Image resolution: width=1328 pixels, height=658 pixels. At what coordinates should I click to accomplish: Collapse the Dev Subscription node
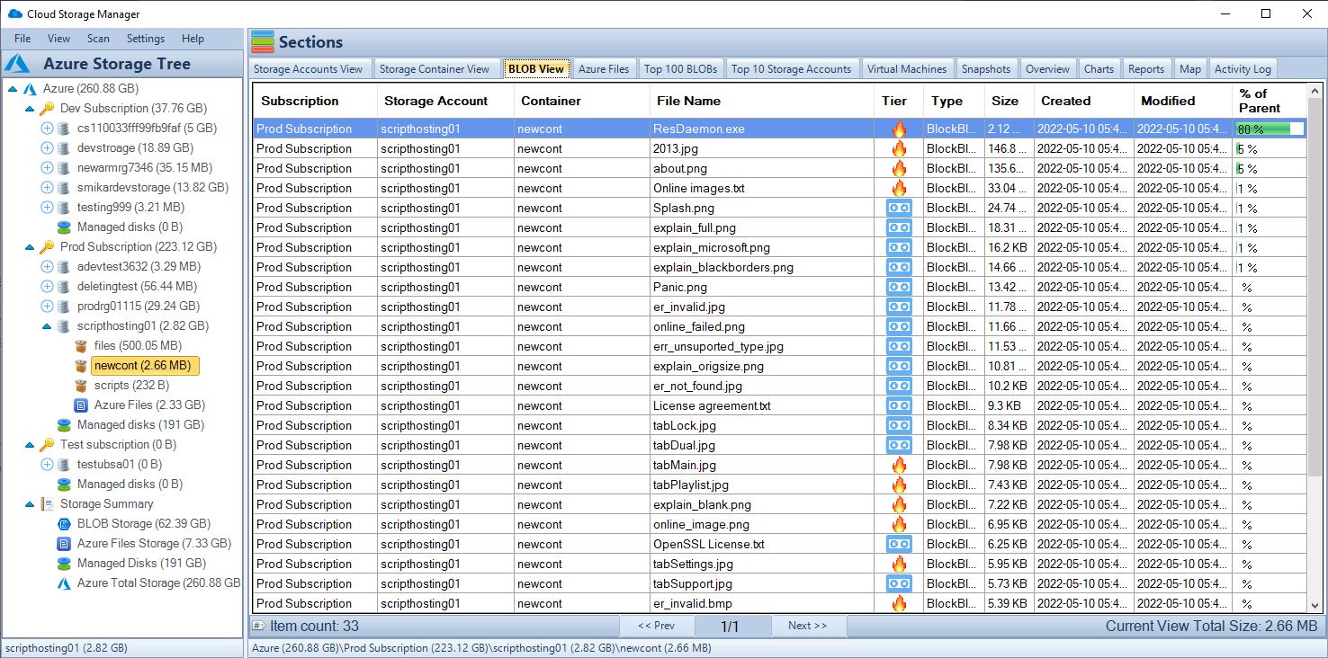coord(30,109)
